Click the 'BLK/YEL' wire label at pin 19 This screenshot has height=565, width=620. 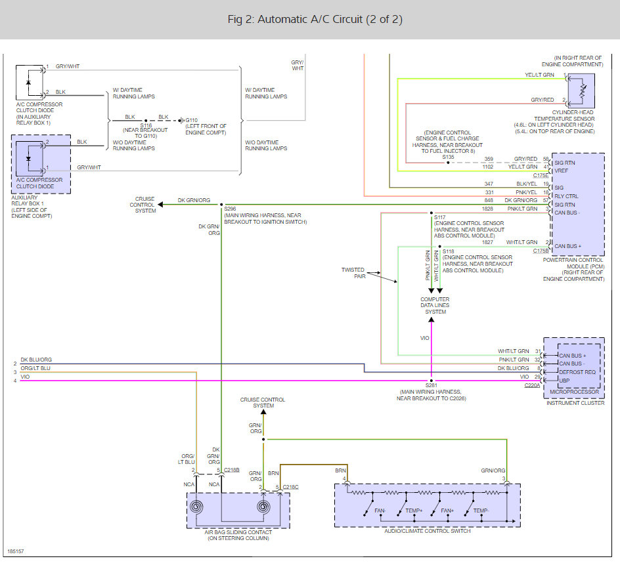[527, 184]
